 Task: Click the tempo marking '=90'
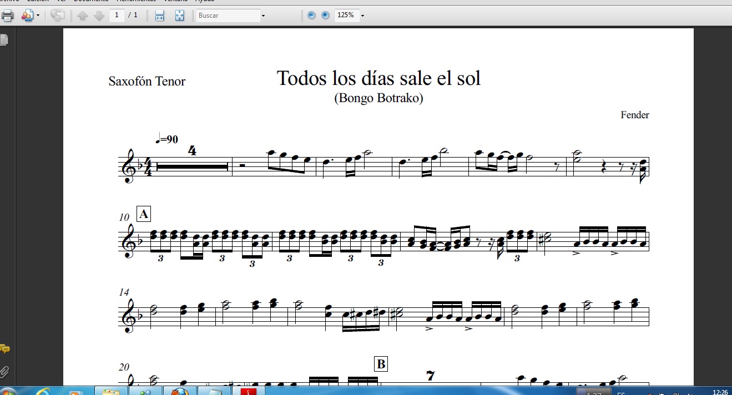pos(167,139)
